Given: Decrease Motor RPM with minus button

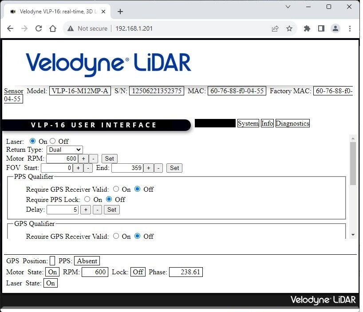Looking at the screenshot, I should click(93, 158).
